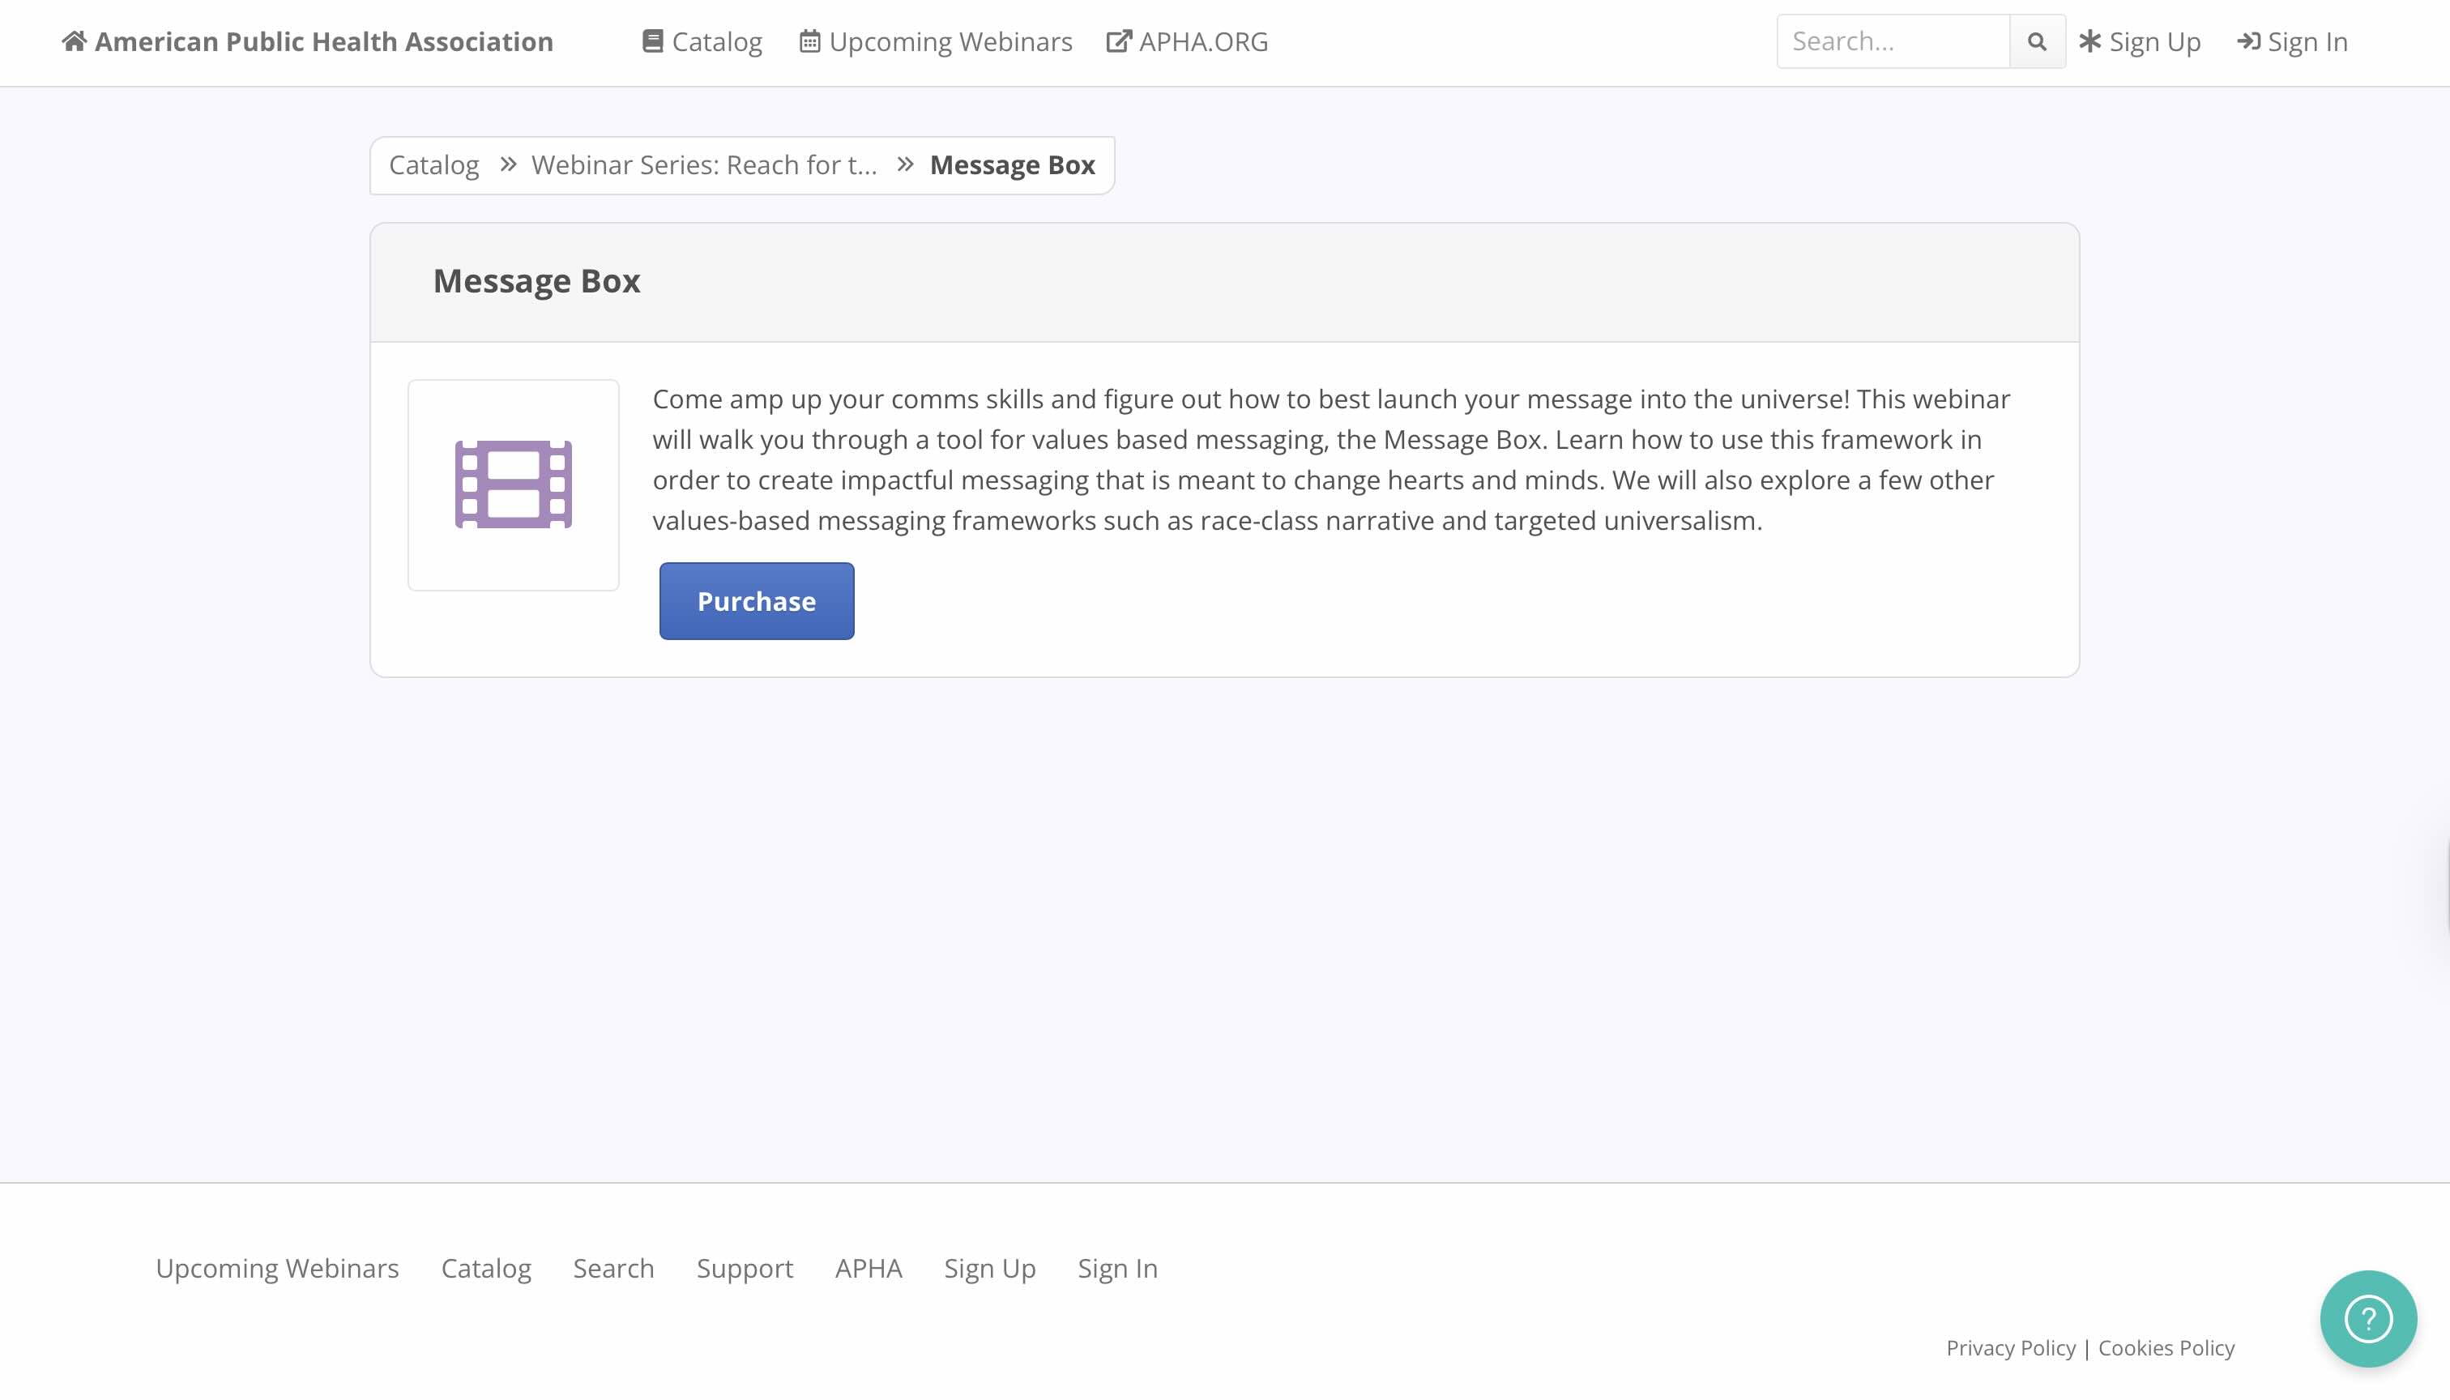Open Catalog footer link
The image size is (2450, 1400).
[487, 1268]
